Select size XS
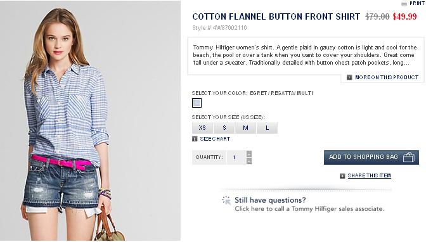The image size is (426, 242). click(x=202, y=128)
